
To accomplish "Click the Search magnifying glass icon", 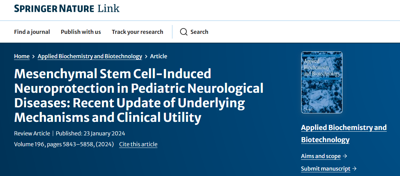I will (184, 32).
